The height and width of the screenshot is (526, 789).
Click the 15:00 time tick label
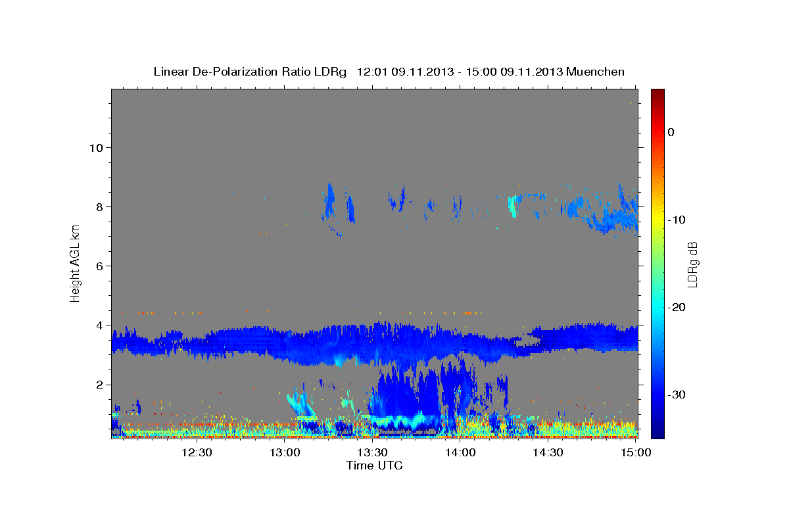tap(635, 452)
